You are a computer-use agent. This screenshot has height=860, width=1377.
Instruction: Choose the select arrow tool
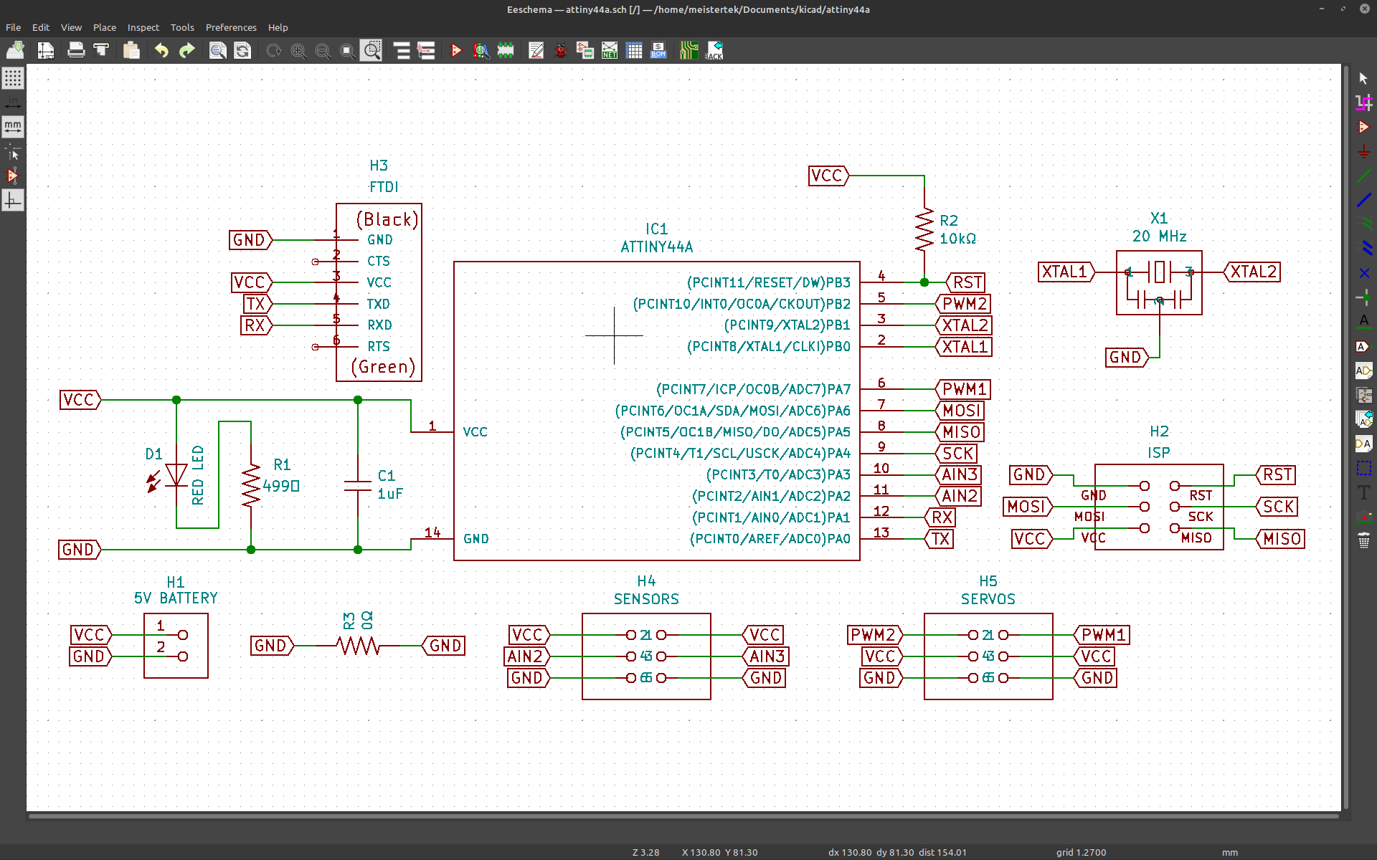[x=1363, y=78]
